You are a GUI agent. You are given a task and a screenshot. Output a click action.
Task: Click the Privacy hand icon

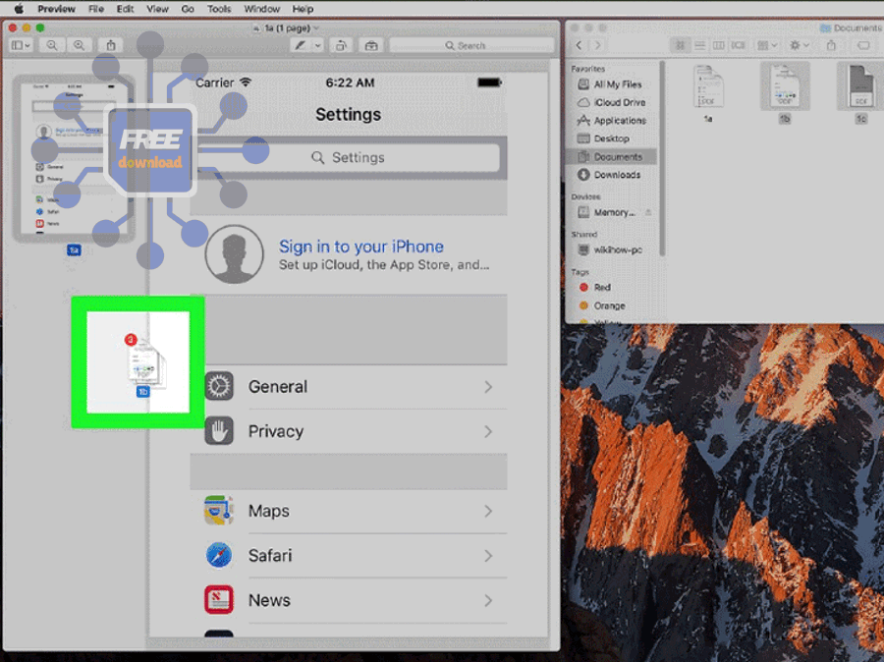[219, 431]
